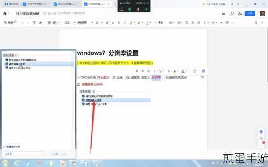Click the home icon beside document title
This screenshot has width=268, height=167.
[x=5, y=13]
